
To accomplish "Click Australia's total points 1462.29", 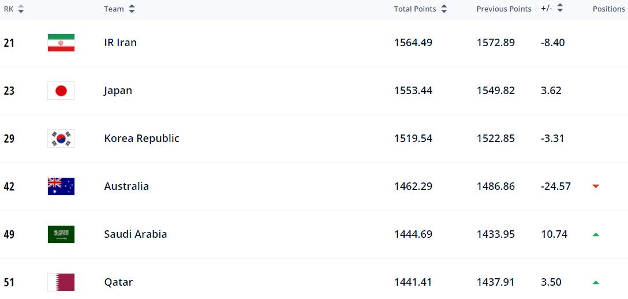I will 413,186.
